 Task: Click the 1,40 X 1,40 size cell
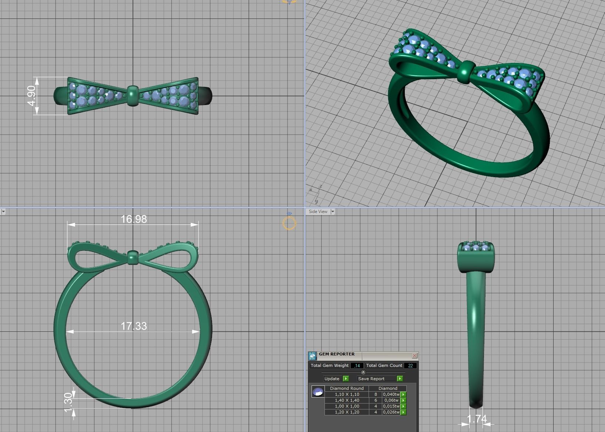pyautogui.click(x=347, y=400)
